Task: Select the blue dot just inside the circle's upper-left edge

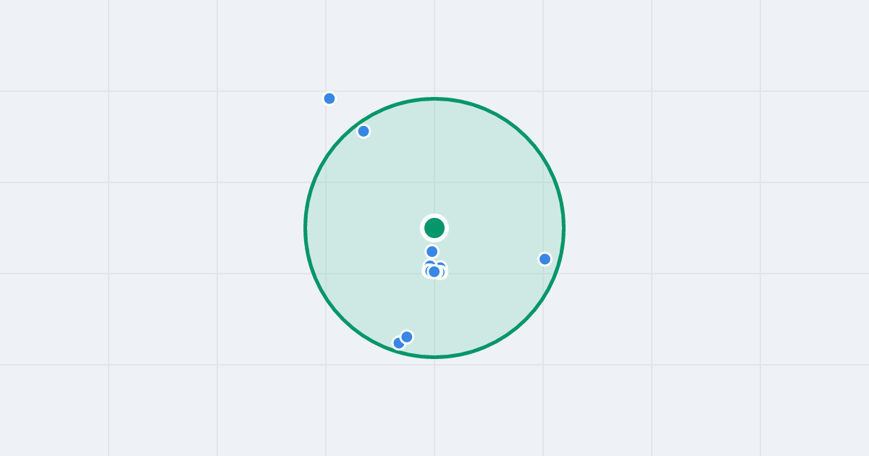Action: click(x=364, y=131)
